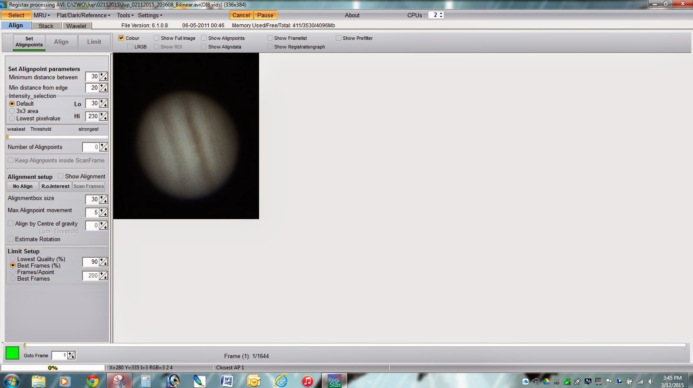The width and height of the screenshot is (693, 388).
Task: Launch Calculator from the taskbar
Action: 146,381
